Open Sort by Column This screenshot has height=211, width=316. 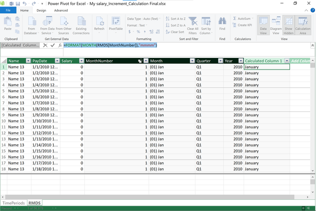[x=206, y=26]
